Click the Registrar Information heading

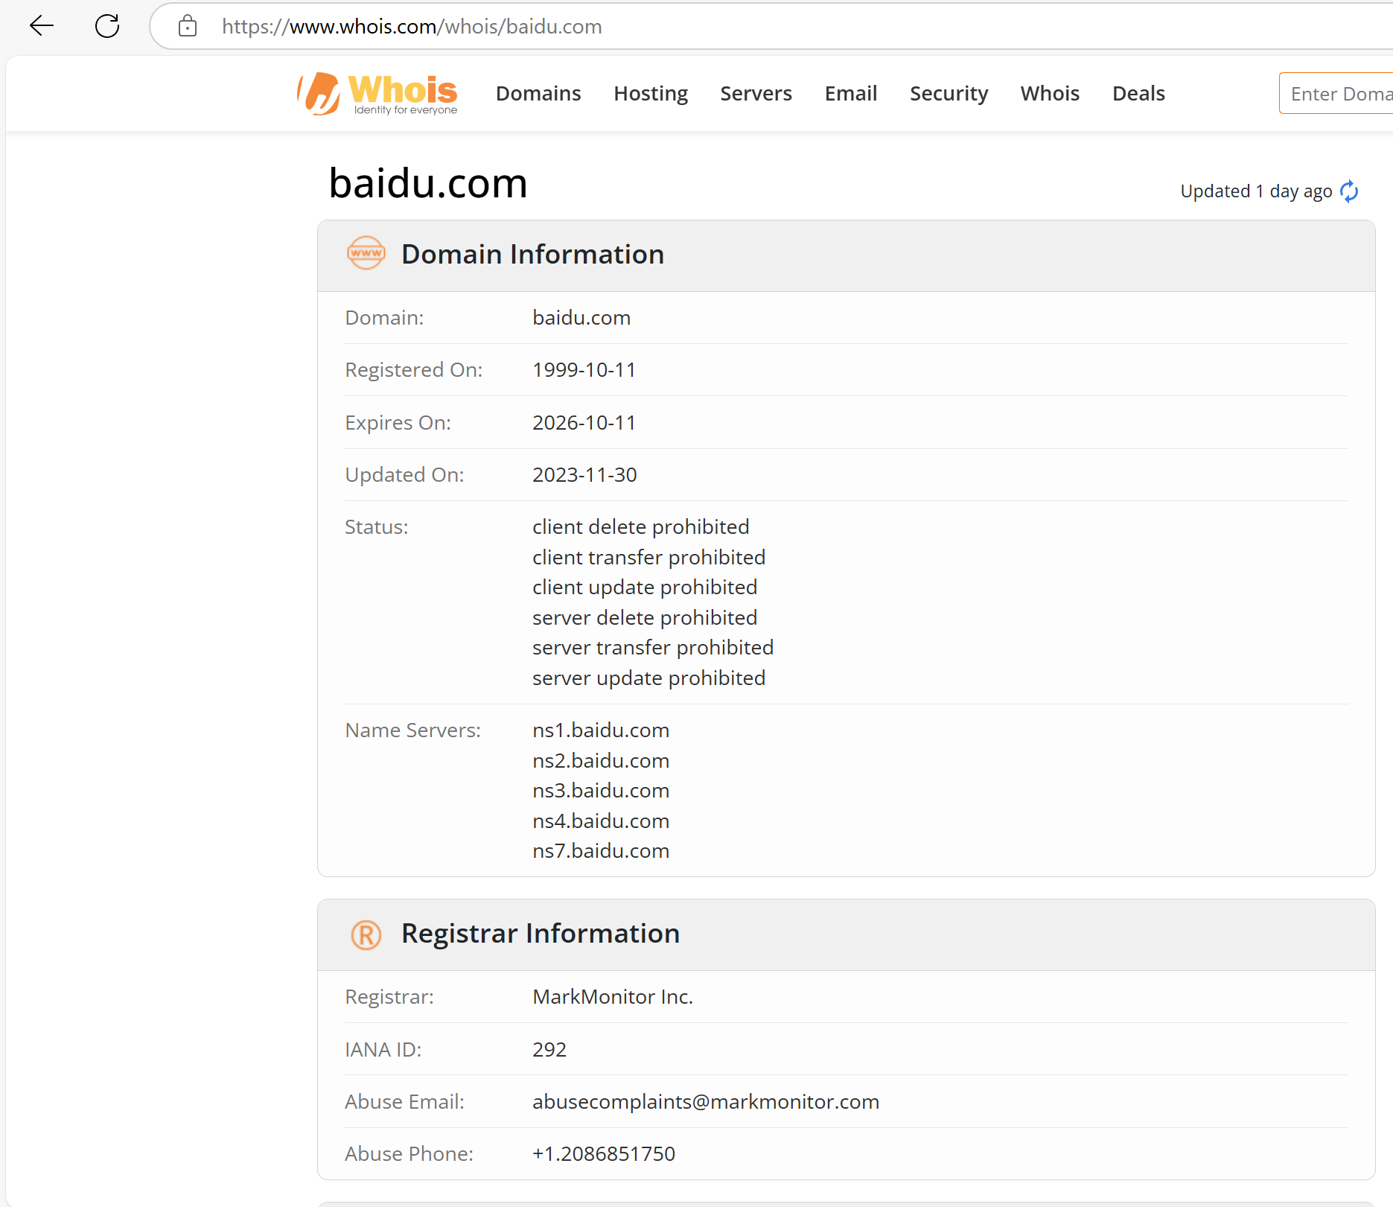(541, 934)
